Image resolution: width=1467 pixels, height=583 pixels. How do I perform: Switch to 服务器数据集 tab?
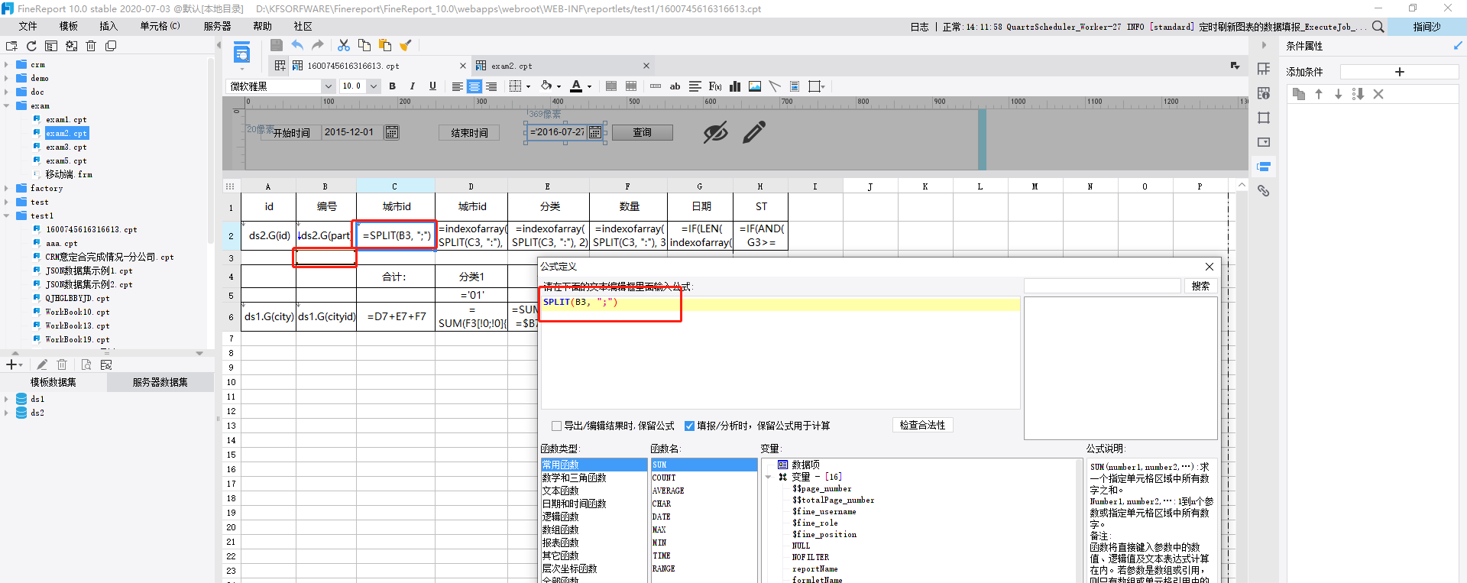[x=160, y=382]
